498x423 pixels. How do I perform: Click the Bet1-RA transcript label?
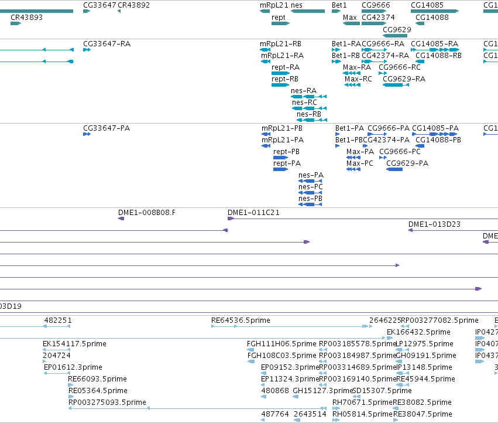click(x=346, y=44)
